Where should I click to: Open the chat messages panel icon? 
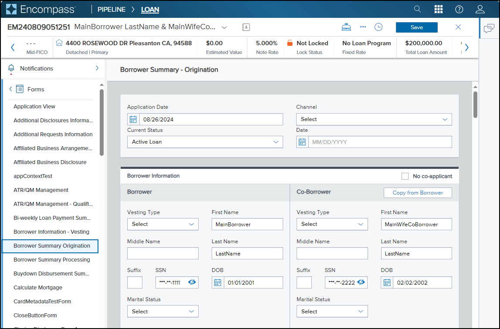pyautogui.click(x=489, y=28)
